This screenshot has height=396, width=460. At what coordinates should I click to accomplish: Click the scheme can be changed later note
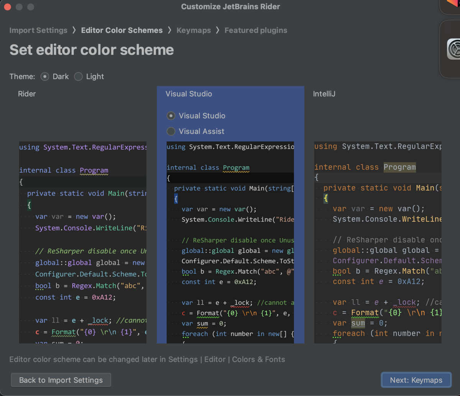pyautogui.click(x=147, y=359)
